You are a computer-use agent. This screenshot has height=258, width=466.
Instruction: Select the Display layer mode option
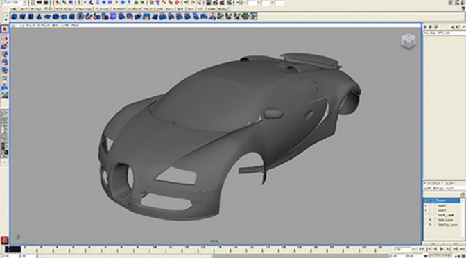[435, 183]
